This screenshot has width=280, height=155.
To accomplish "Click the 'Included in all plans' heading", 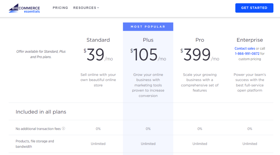I will click(41, 112).
